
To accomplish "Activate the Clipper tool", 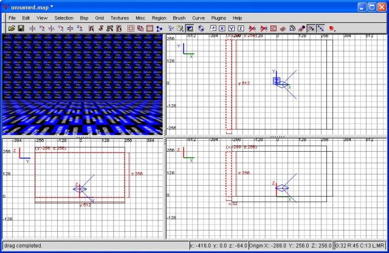I will [x=159, y=29].
